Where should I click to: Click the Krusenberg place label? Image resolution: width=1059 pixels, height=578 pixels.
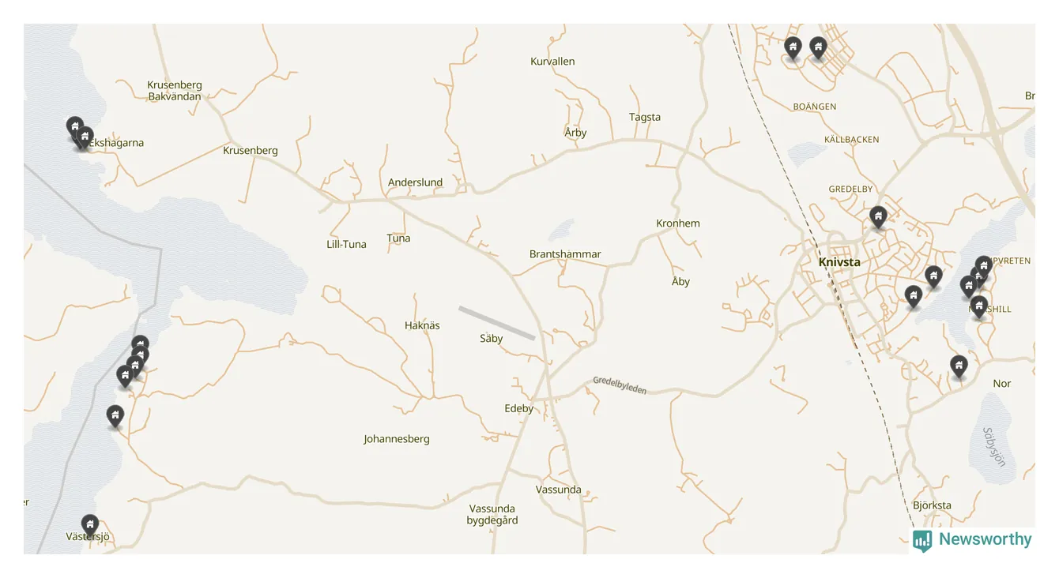(x=251, y=150)
